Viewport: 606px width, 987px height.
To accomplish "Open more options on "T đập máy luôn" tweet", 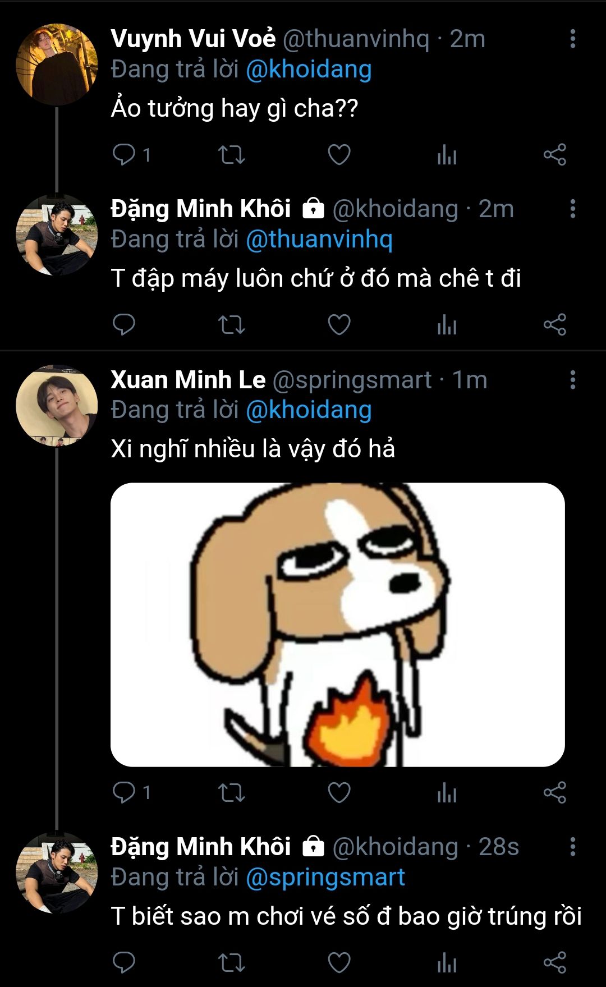I will pos(572,209).
